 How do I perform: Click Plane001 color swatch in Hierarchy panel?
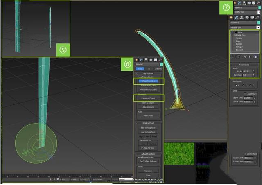(161, 65)
